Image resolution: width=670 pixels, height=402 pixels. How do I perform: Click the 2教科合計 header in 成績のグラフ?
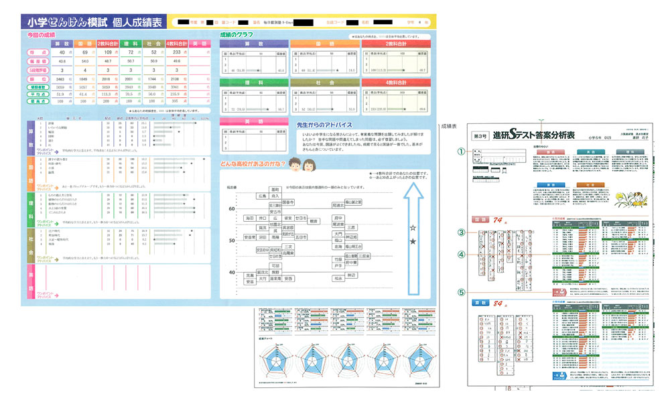click(396, 44)
